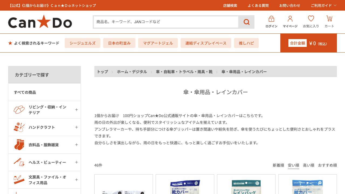Sort products by 新着順
Screen dimensions: 345x194
click(x=278, y=165)
